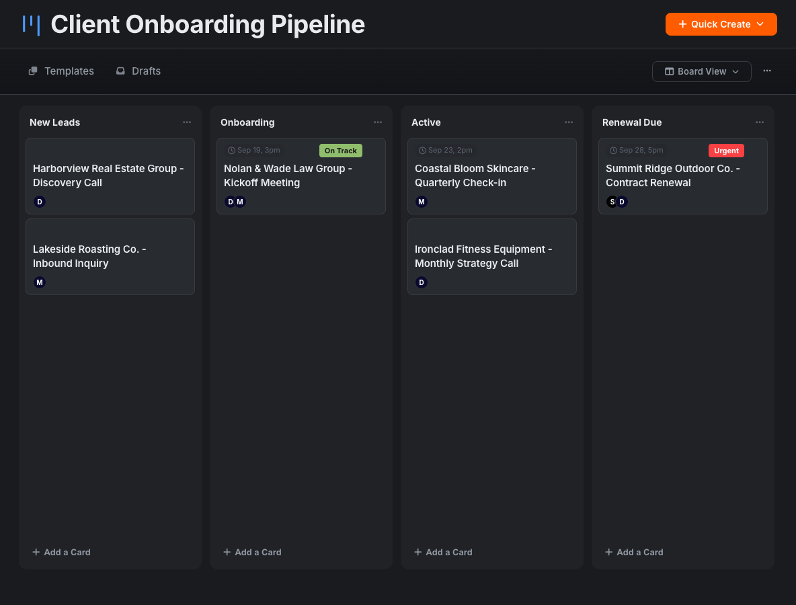
Task: Add a card to Active column
Action: pyautogui.click(x=443, y=552)
